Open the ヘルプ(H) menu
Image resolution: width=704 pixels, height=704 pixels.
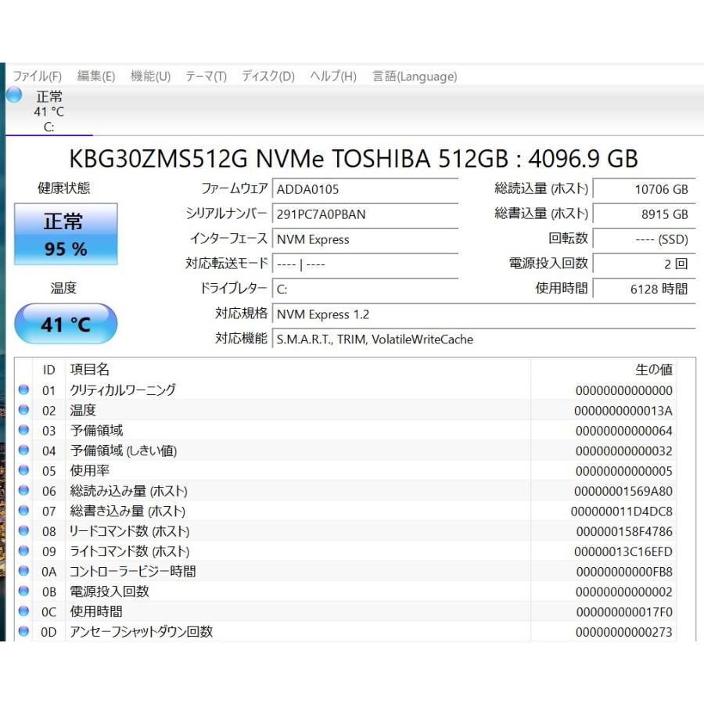[333, 77]
